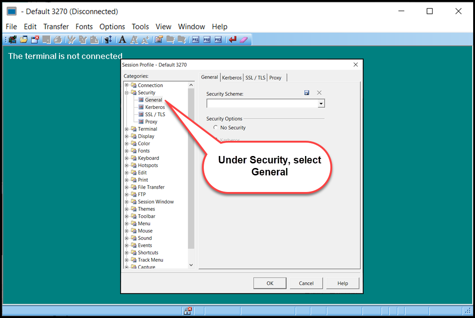This screenshot has height=318, width=475.
Task: Select the scissors Cut tool on the toolbar
Action: (71, 39)
